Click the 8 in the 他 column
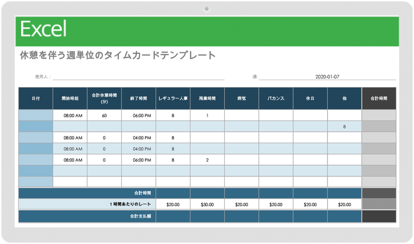The image size is (414, 244). [x=345, y=127]
